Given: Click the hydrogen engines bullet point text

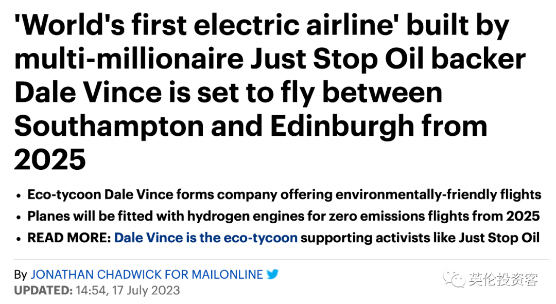Looking at the screenshot, I should pos(284,216).
